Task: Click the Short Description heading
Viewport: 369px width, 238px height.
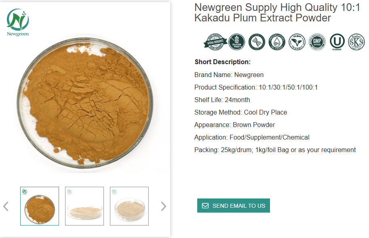Action: [x=223, y=62]
